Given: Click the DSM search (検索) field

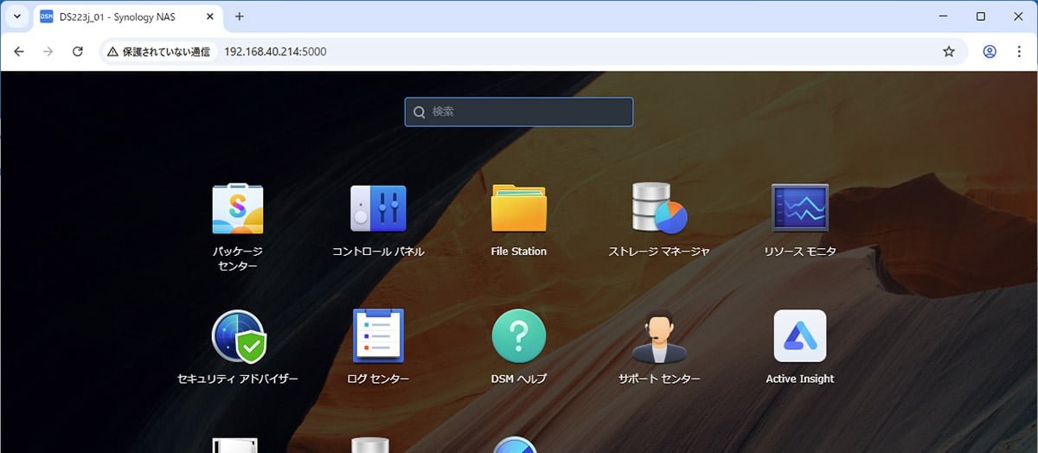Looking at the screenshot, I should [x=519, y=112].
